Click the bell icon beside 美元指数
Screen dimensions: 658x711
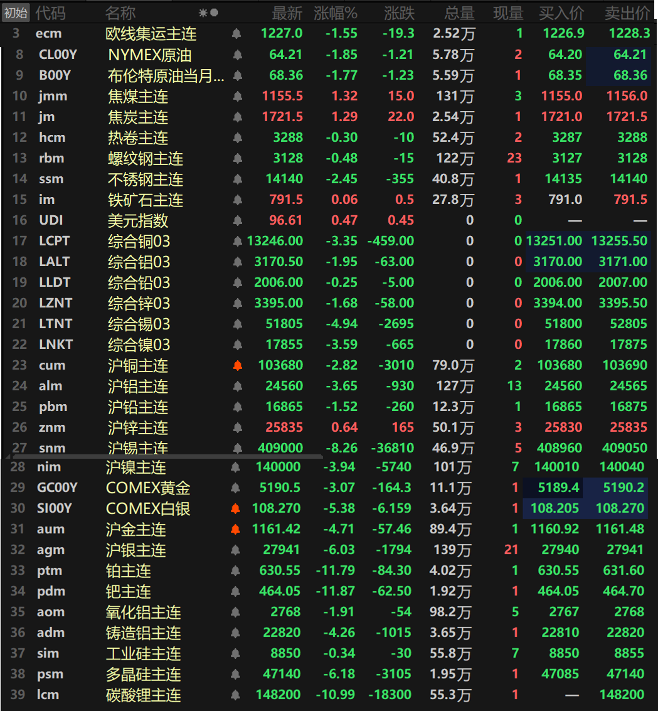(237, 220)
